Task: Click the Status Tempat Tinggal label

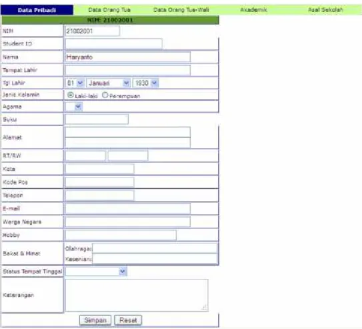Action: pos(33,272)
